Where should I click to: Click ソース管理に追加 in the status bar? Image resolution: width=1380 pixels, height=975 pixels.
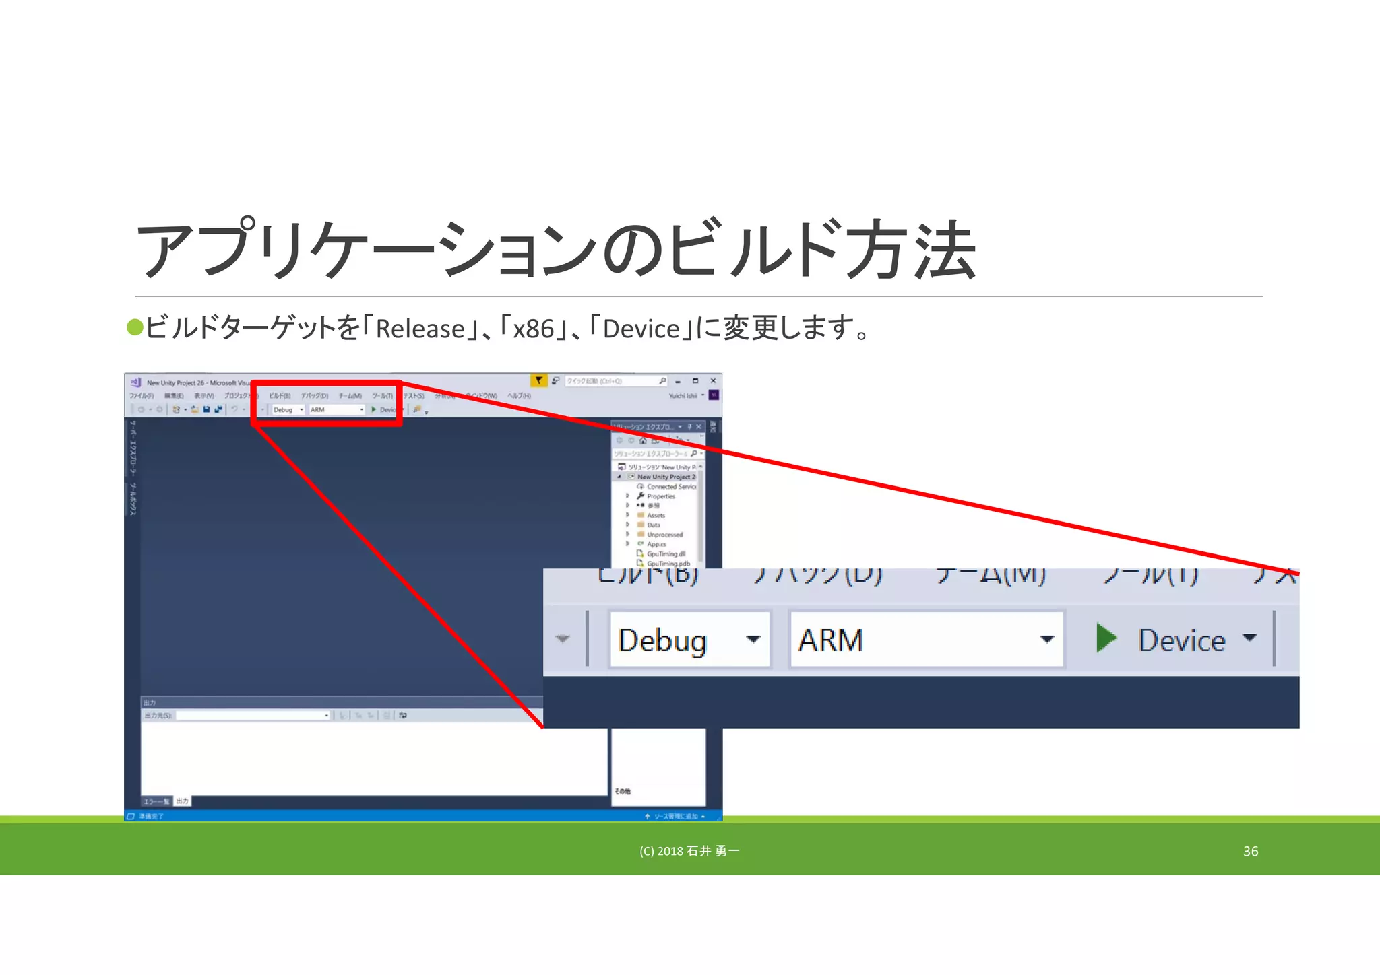(x=675, y=816)
